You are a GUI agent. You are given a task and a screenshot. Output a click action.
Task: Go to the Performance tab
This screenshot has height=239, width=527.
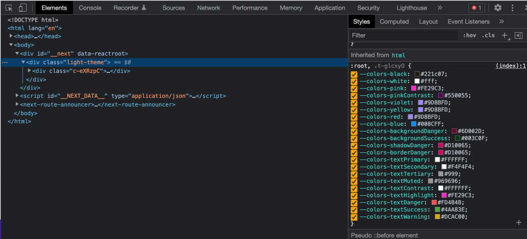click(250, 8)
